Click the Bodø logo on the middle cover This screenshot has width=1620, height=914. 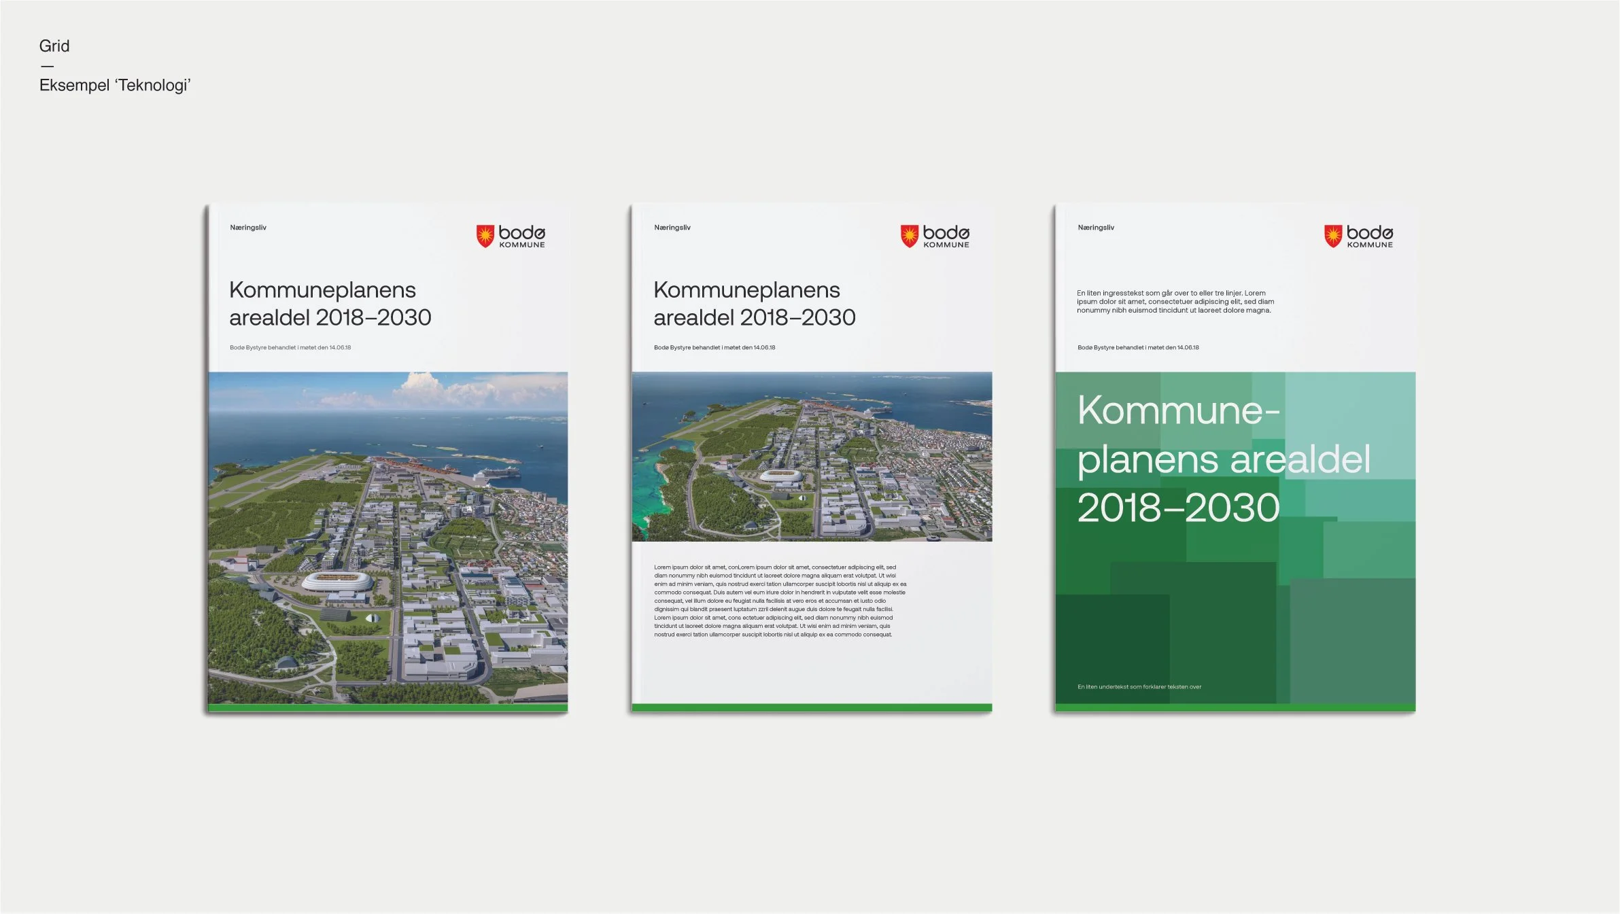pyautogui.click(x=935, y=236)
